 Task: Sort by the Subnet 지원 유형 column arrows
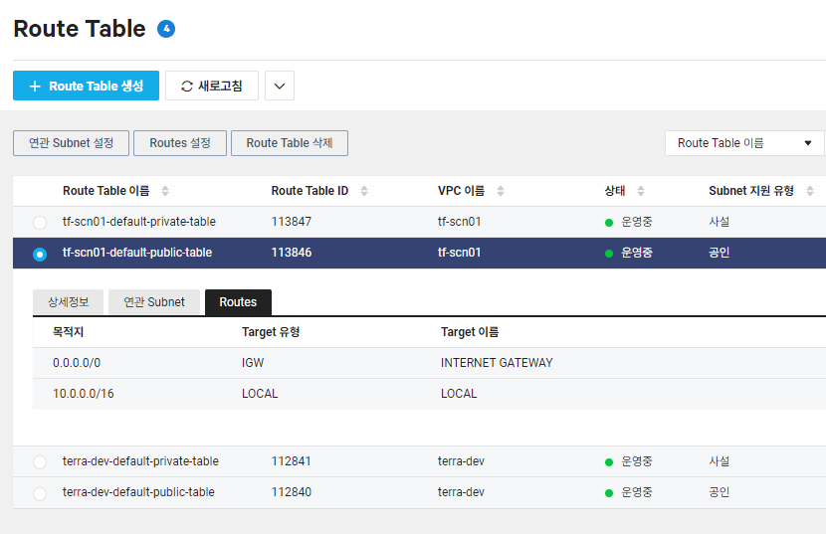pos(810,191)
